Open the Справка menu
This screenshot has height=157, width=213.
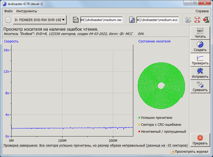pyautogui.click(x=202, y=11)
